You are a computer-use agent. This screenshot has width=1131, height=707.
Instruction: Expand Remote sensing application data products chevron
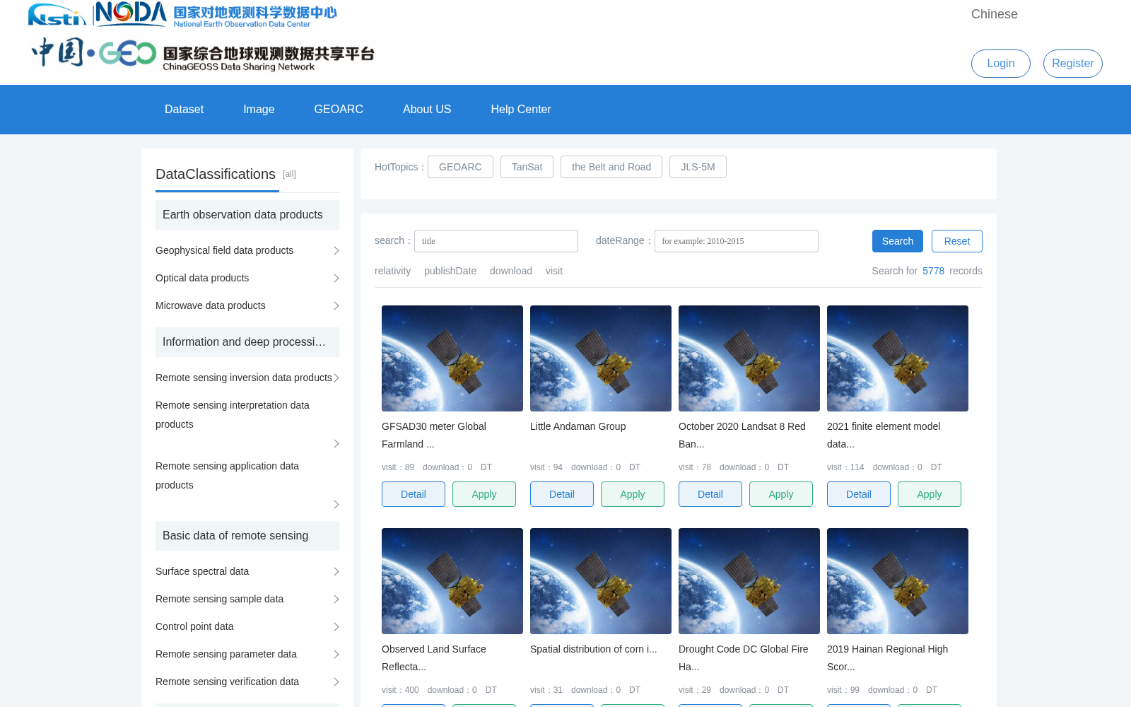(336, 505)
